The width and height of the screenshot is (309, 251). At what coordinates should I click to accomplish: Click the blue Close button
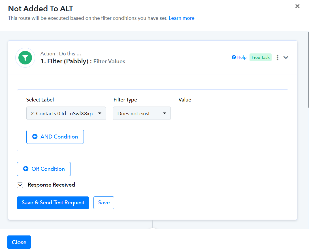19,242
